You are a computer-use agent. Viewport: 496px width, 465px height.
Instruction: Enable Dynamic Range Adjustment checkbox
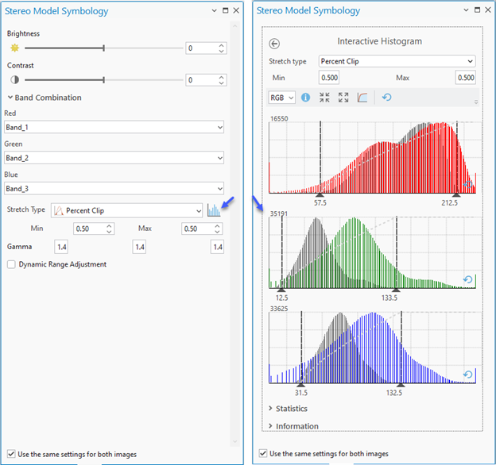tap(11, 264)
